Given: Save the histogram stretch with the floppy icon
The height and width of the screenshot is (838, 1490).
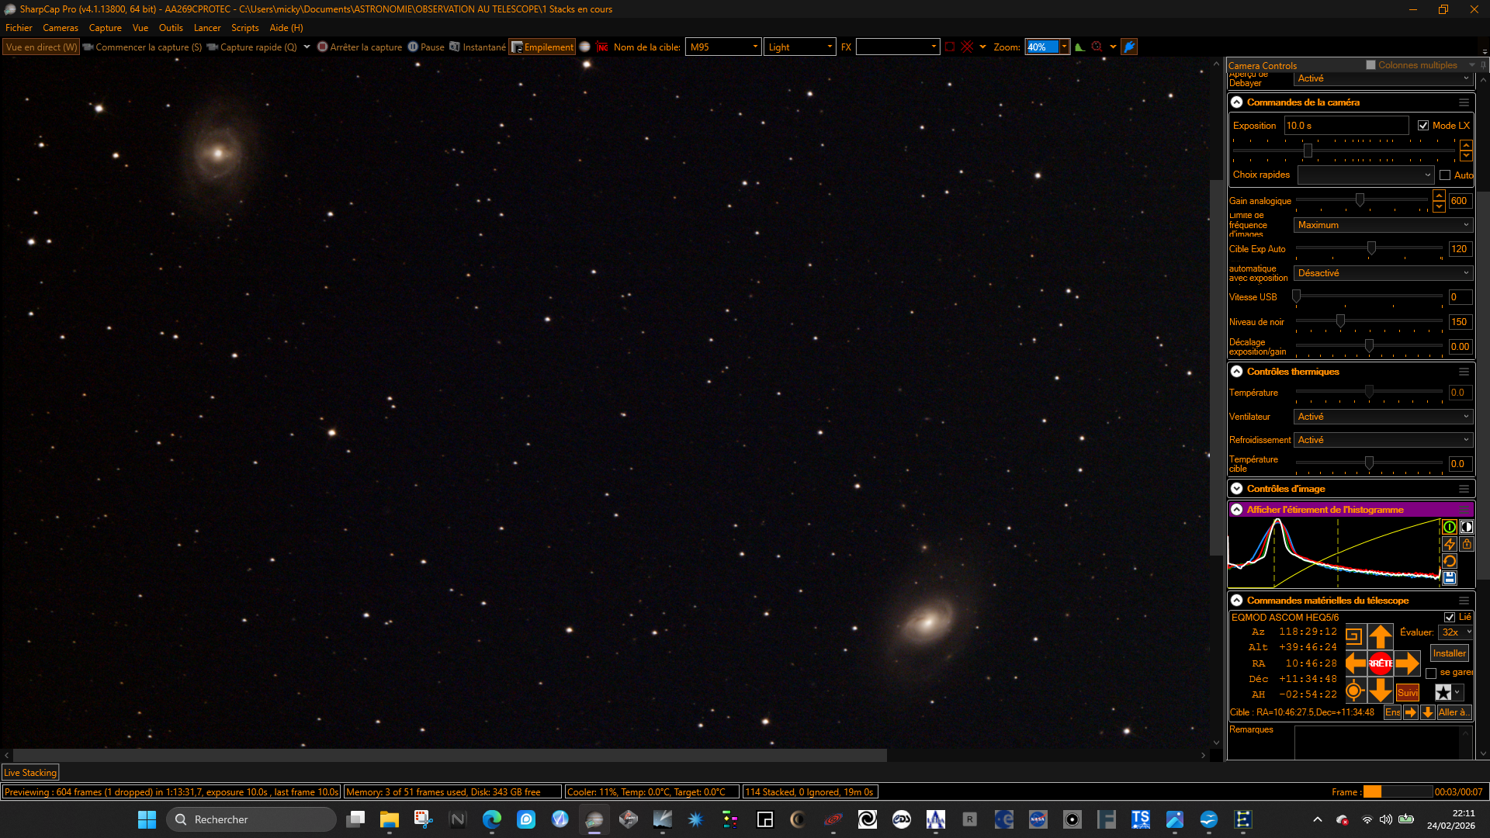Looking at the screenshot, I should tap(1449, 578).
